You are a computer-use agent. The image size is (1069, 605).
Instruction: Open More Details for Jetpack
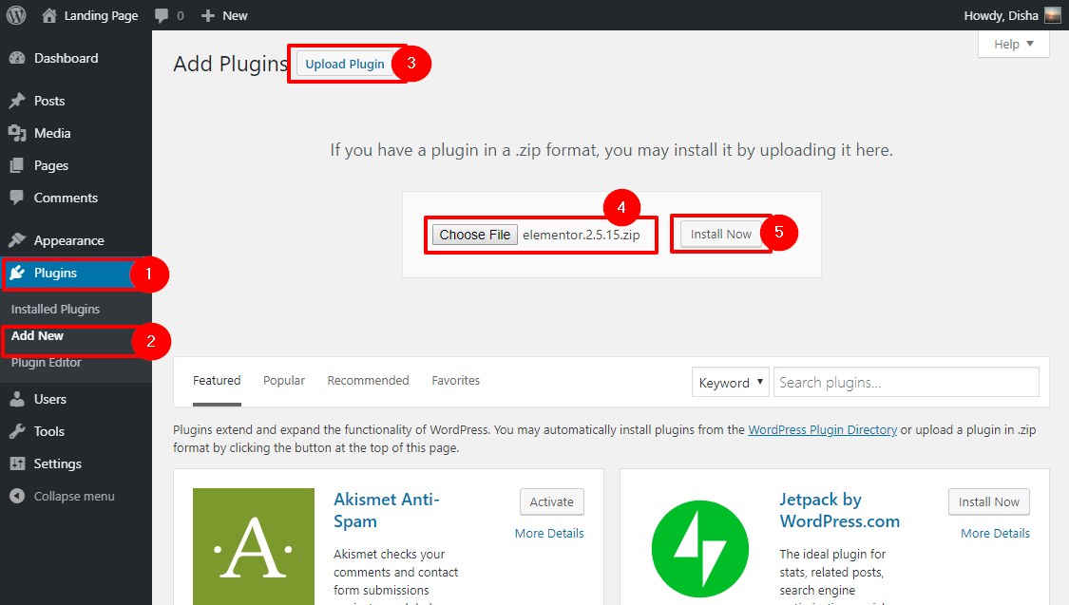[x=996, y=534]
